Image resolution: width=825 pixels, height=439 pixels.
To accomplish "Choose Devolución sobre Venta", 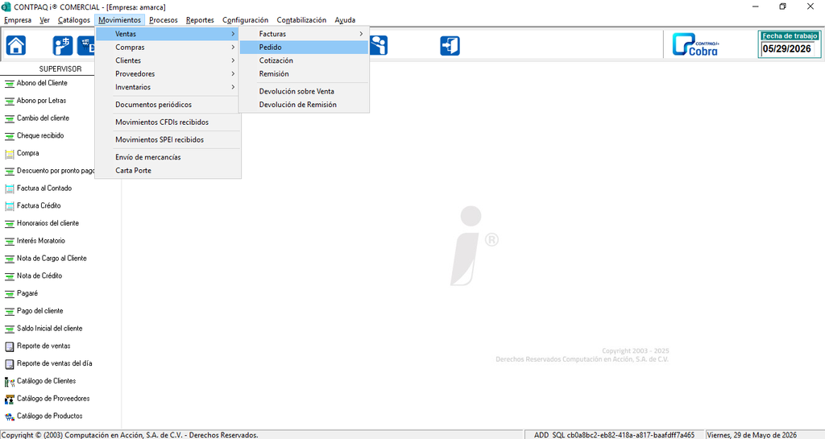I will [304, 92].
